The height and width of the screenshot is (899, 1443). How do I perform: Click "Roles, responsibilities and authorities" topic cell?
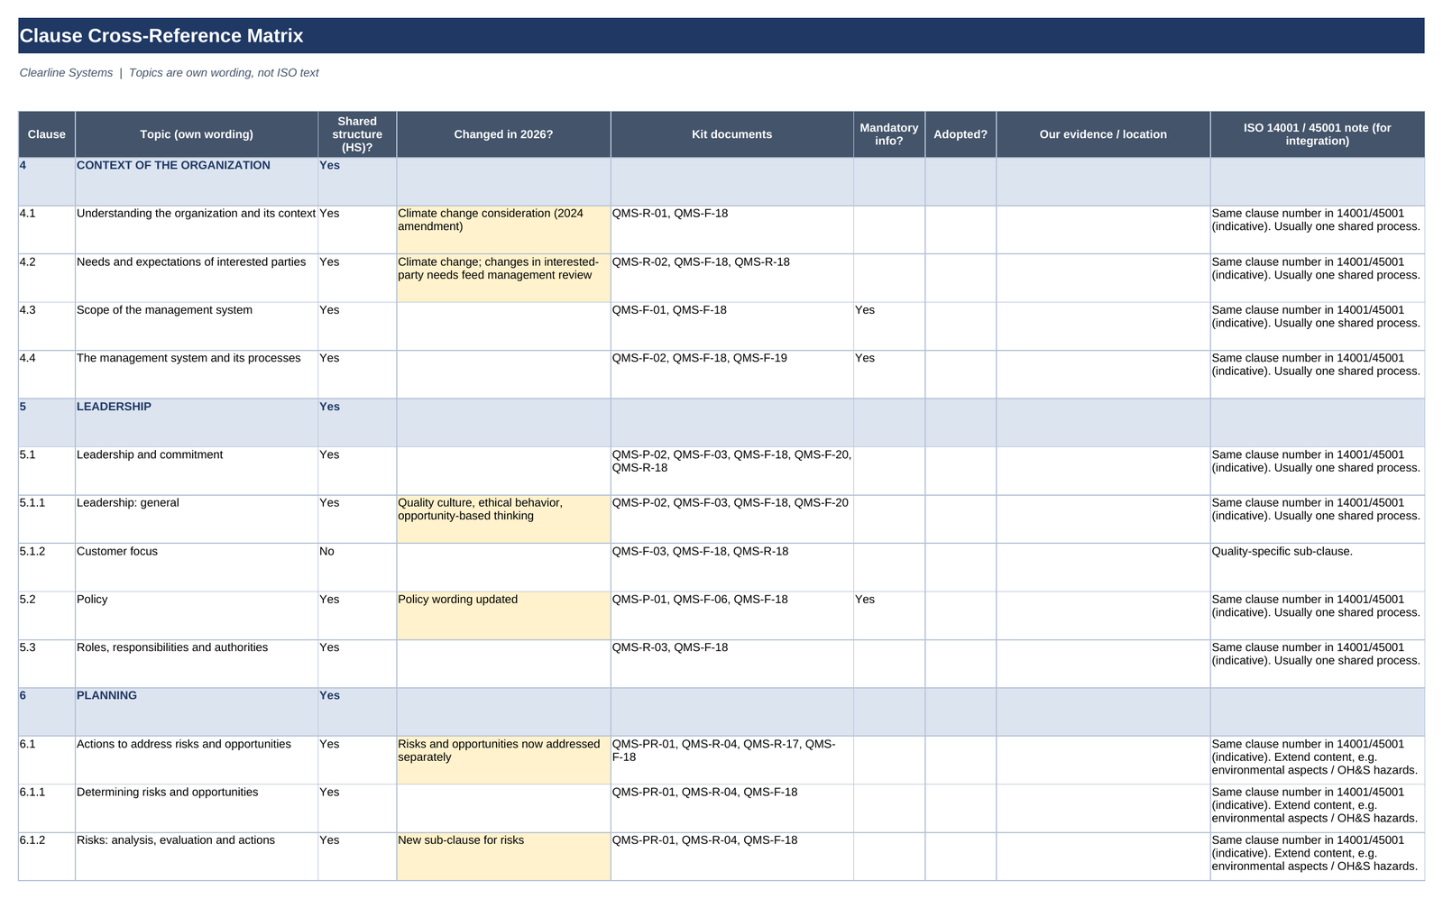pyautogui.click(x=197, y=664)
